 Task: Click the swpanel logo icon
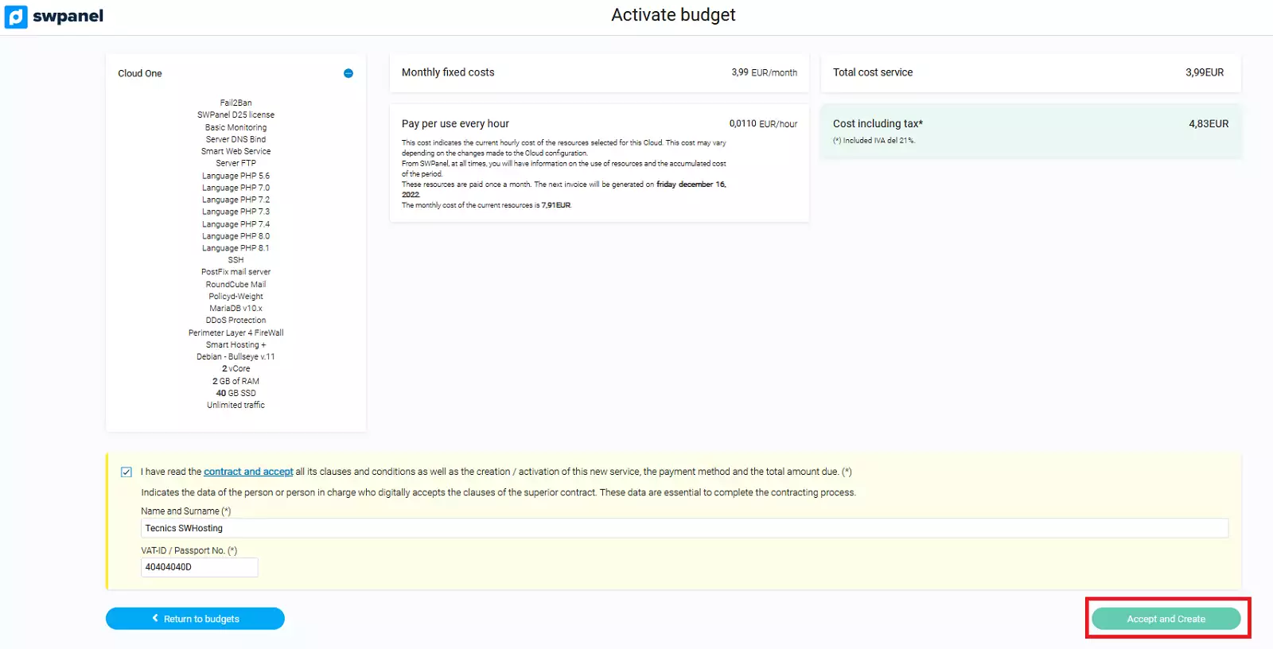coord(16,17)
